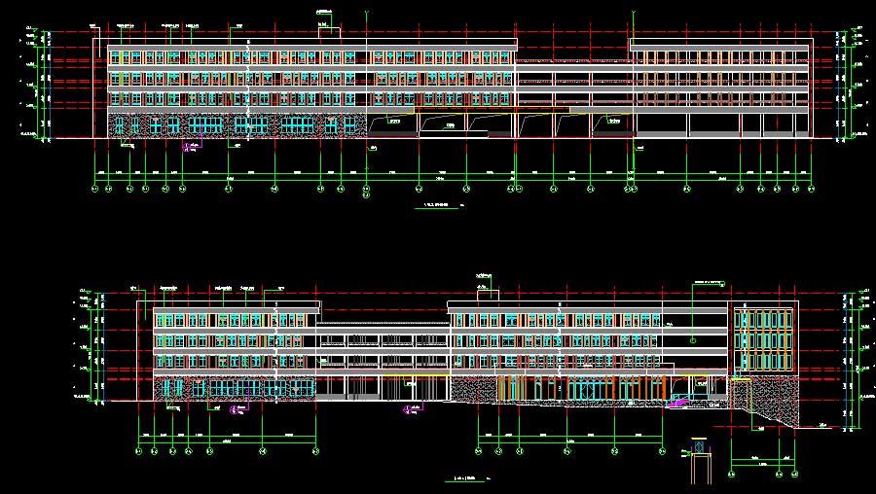Viewport: 876px width, 494px height.
Task: Select the center magenta tag below lower elevation
Action: [410, 408]
